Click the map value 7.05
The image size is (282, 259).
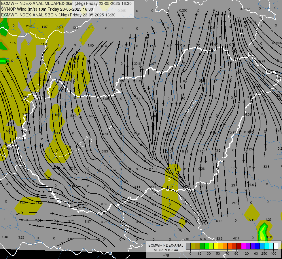coord(38,220)
